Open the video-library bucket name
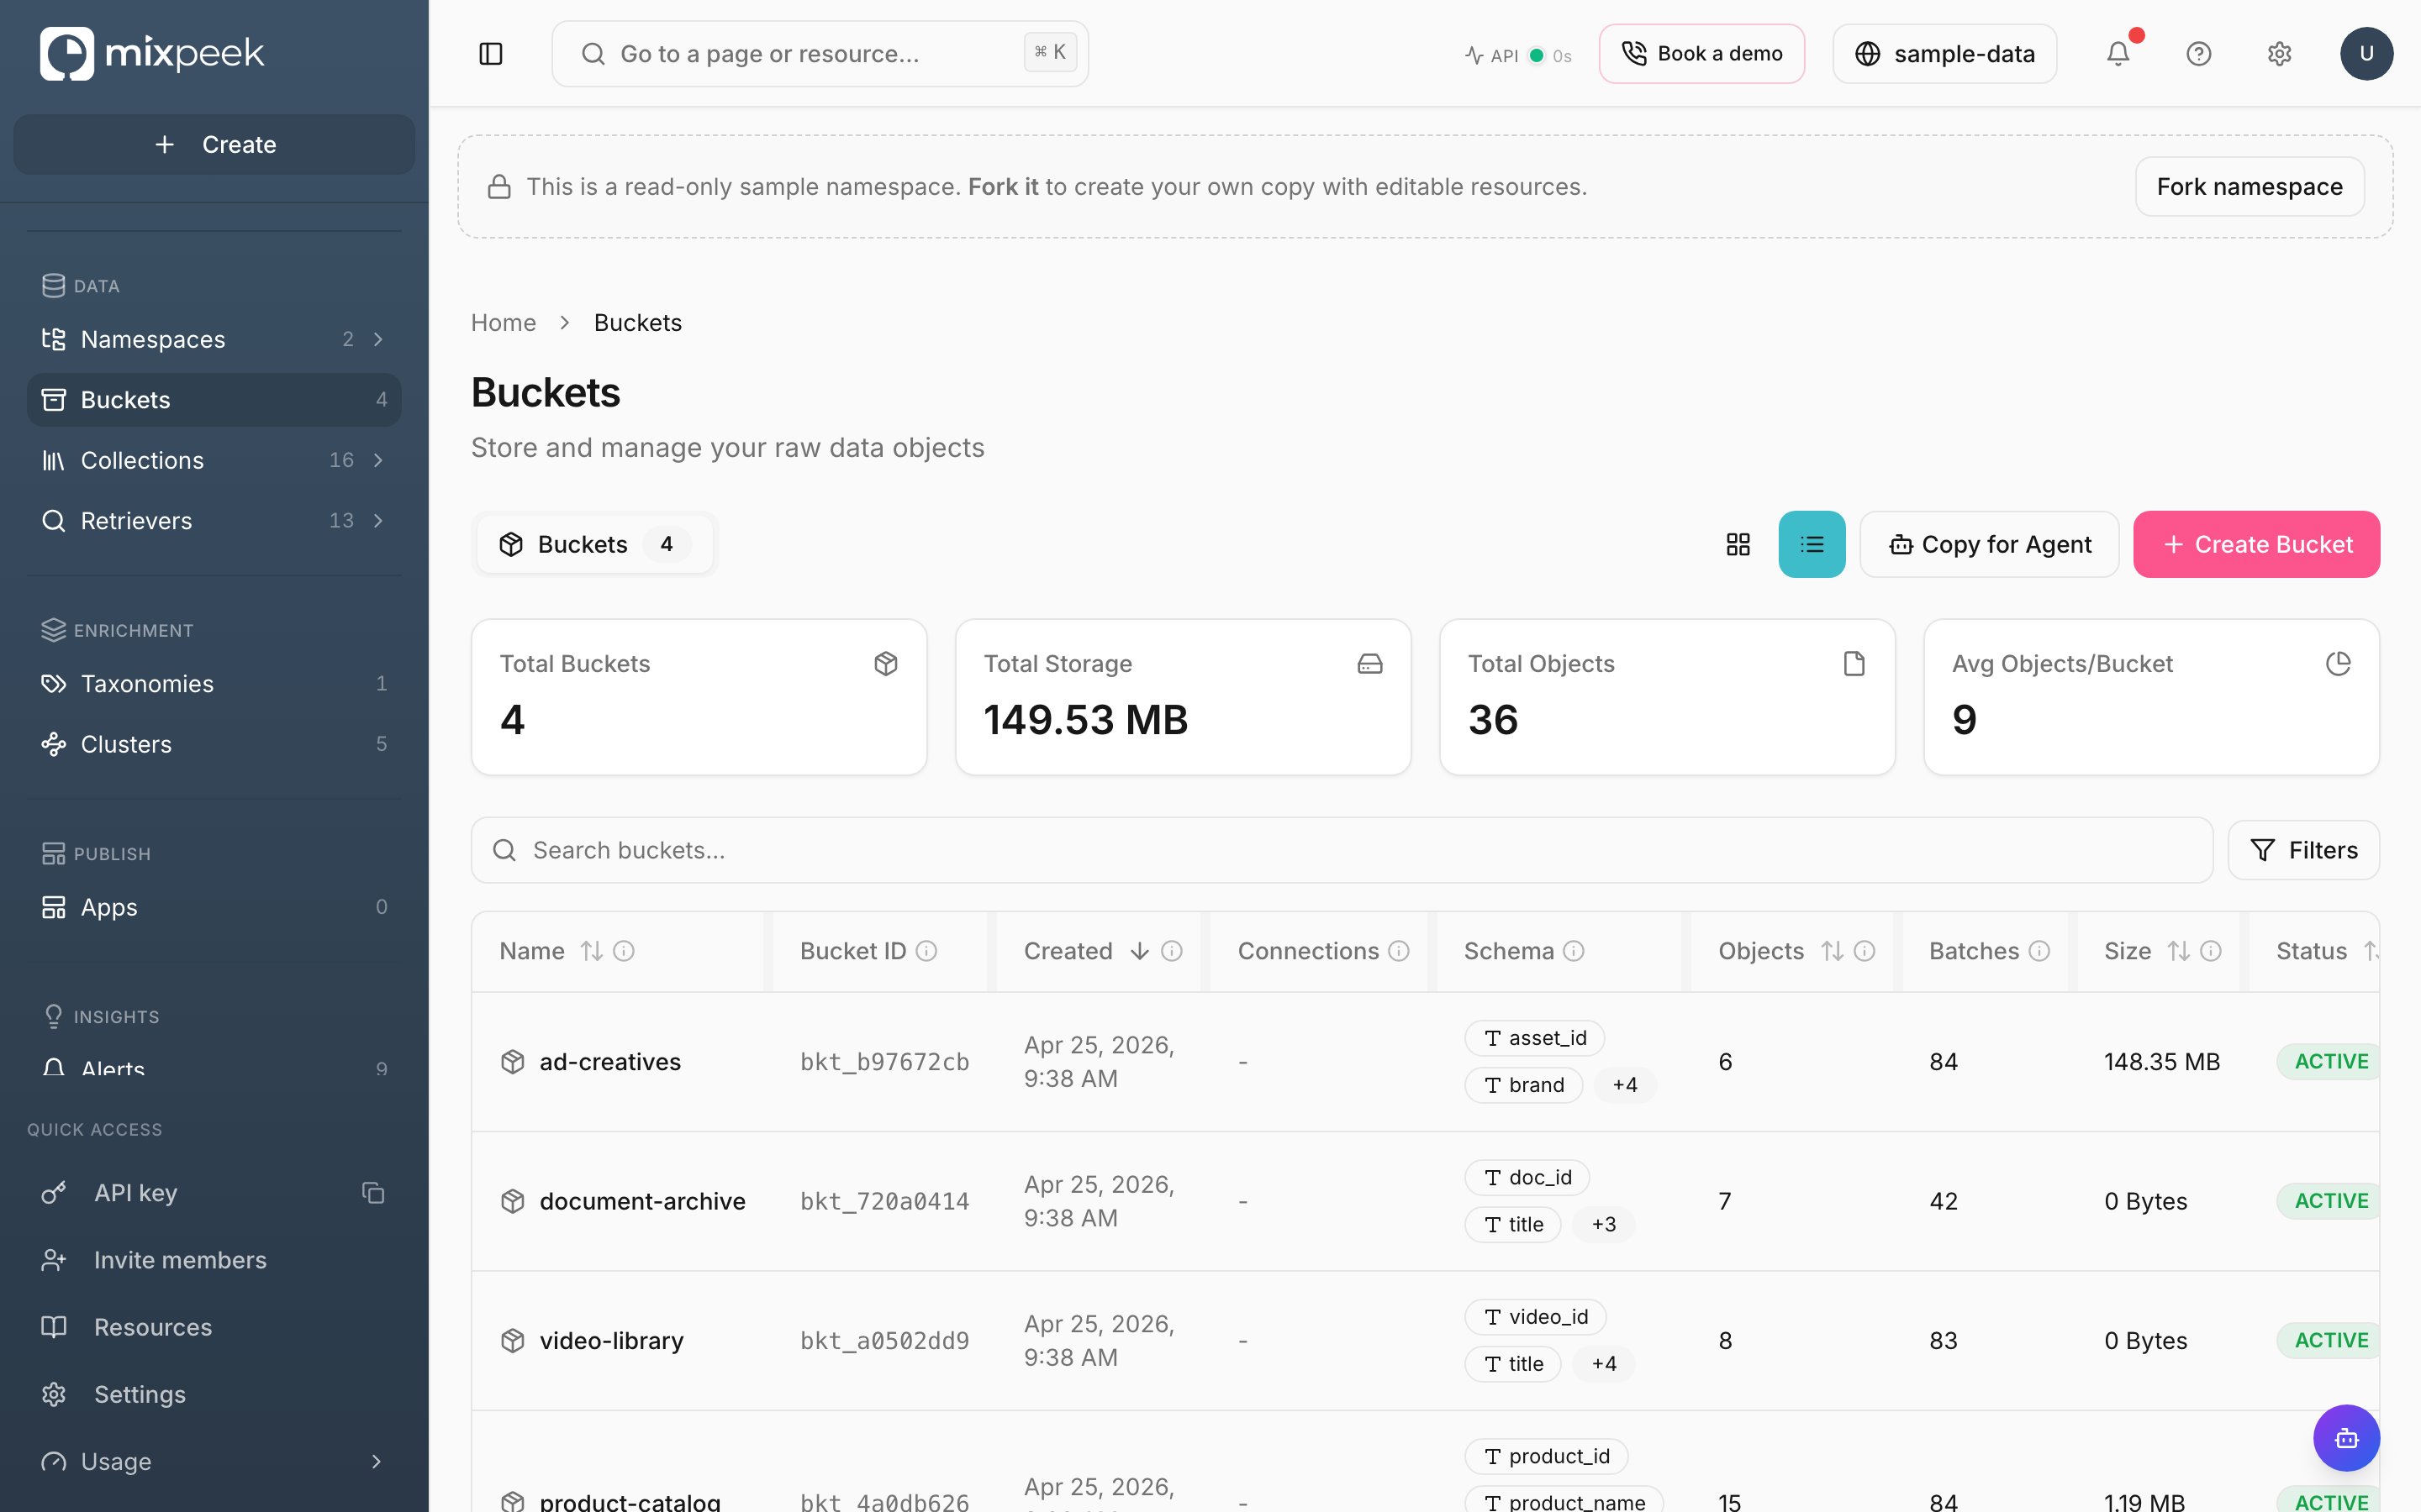This screenshot has height=1512, width=2421. coord(611,1341)
